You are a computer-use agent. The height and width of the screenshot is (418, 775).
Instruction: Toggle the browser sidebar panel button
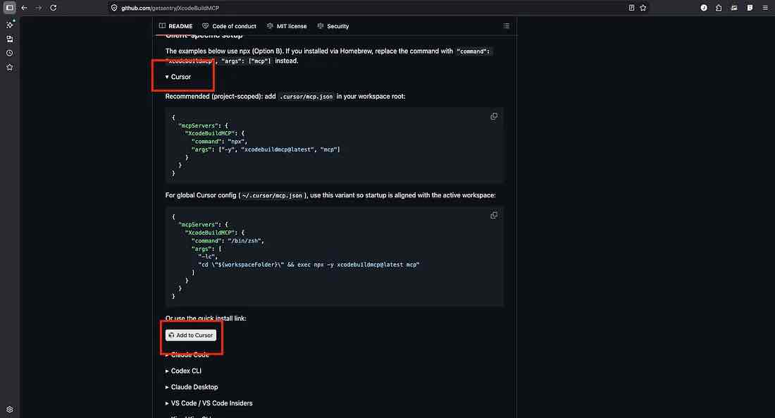click(9, 8)
